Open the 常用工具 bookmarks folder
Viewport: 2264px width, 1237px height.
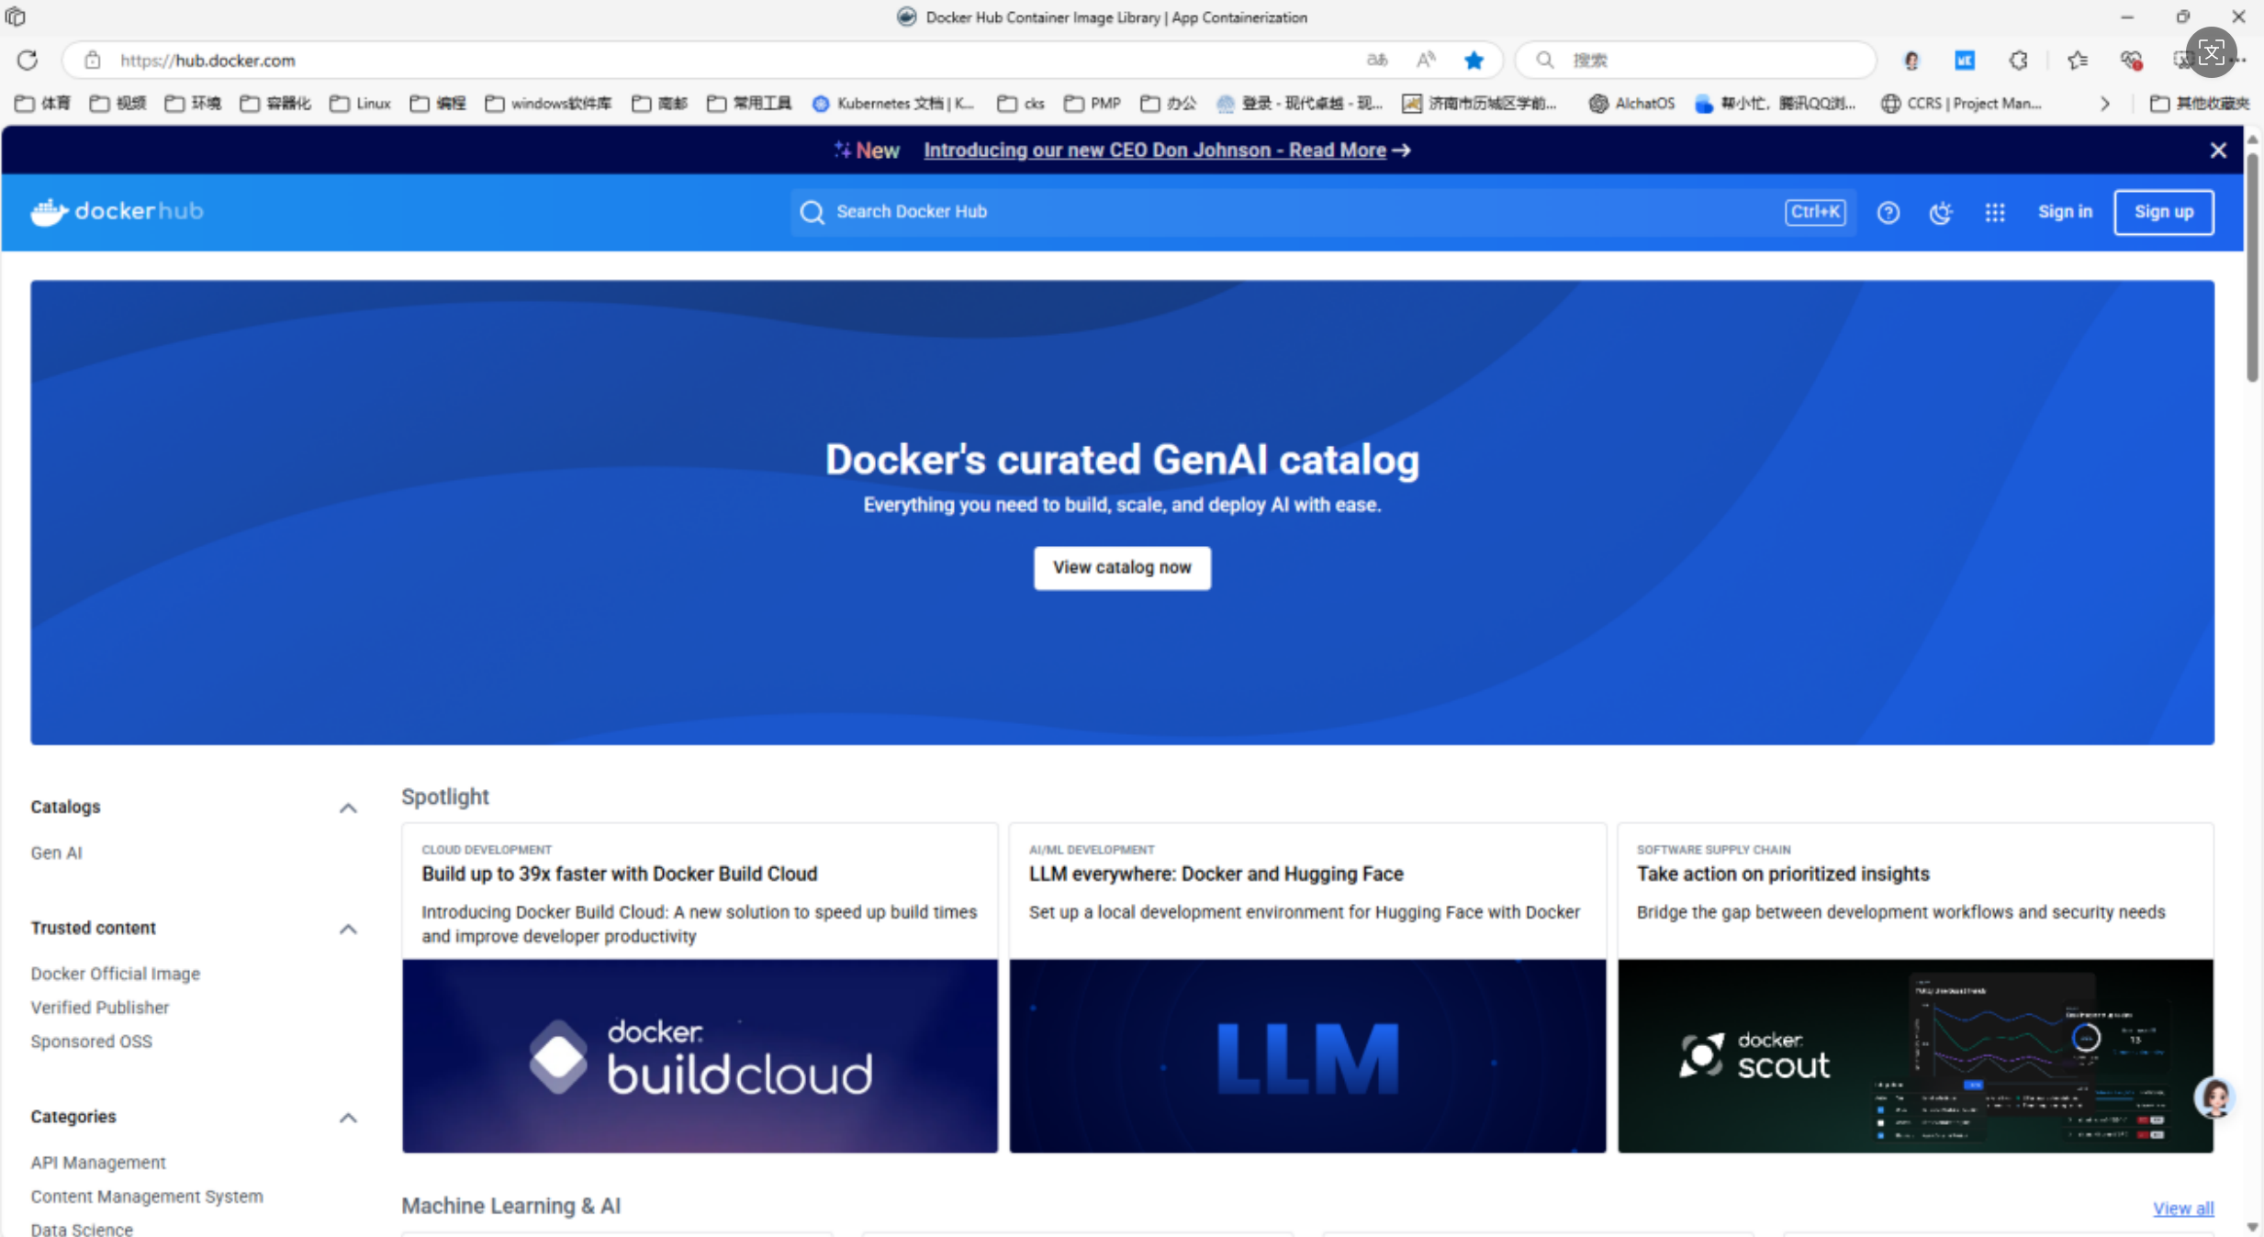click(x=749, y=104)
